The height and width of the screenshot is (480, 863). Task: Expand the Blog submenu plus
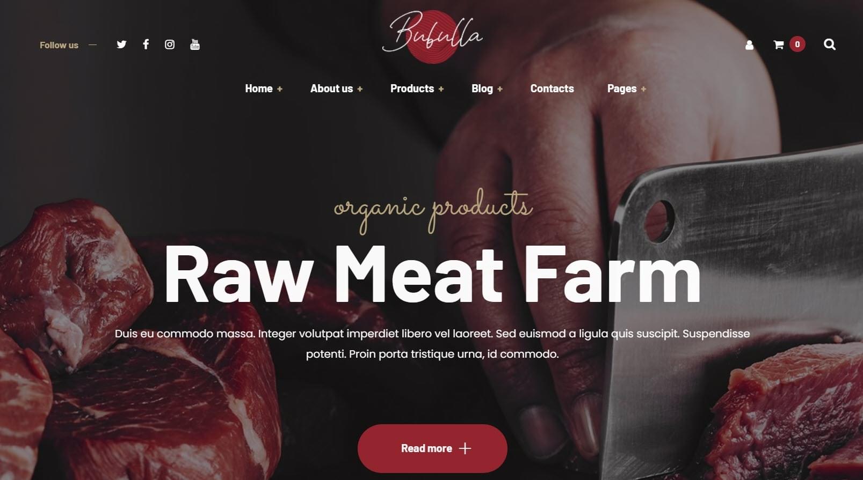(500, 89)
